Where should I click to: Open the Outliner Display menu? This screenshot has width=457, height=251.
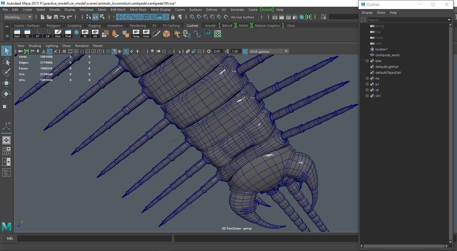pos(367,13)
